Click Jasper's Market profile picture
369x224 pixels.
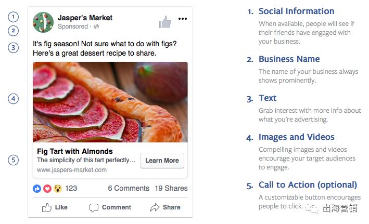click(43, 22)
